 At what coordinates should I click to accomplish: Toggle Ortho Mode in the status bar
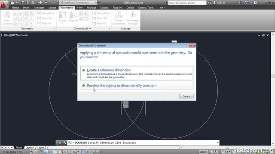[46, 152]
